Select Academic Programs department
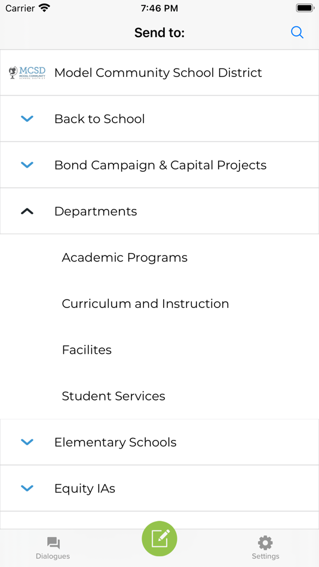Screen dimensions: 319x567 [159, 257]
